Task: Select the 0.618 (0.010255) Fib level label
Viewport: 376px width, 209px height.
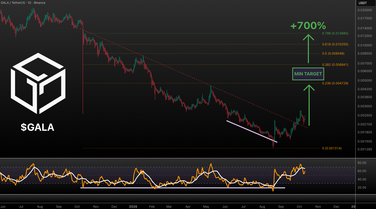Action: point(335,44)
